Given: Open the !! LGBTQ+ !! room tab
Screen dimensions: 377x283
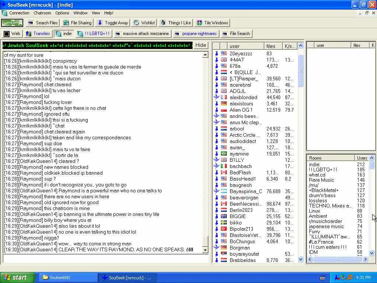Looking at the screenshot, I should click(94, 34).
